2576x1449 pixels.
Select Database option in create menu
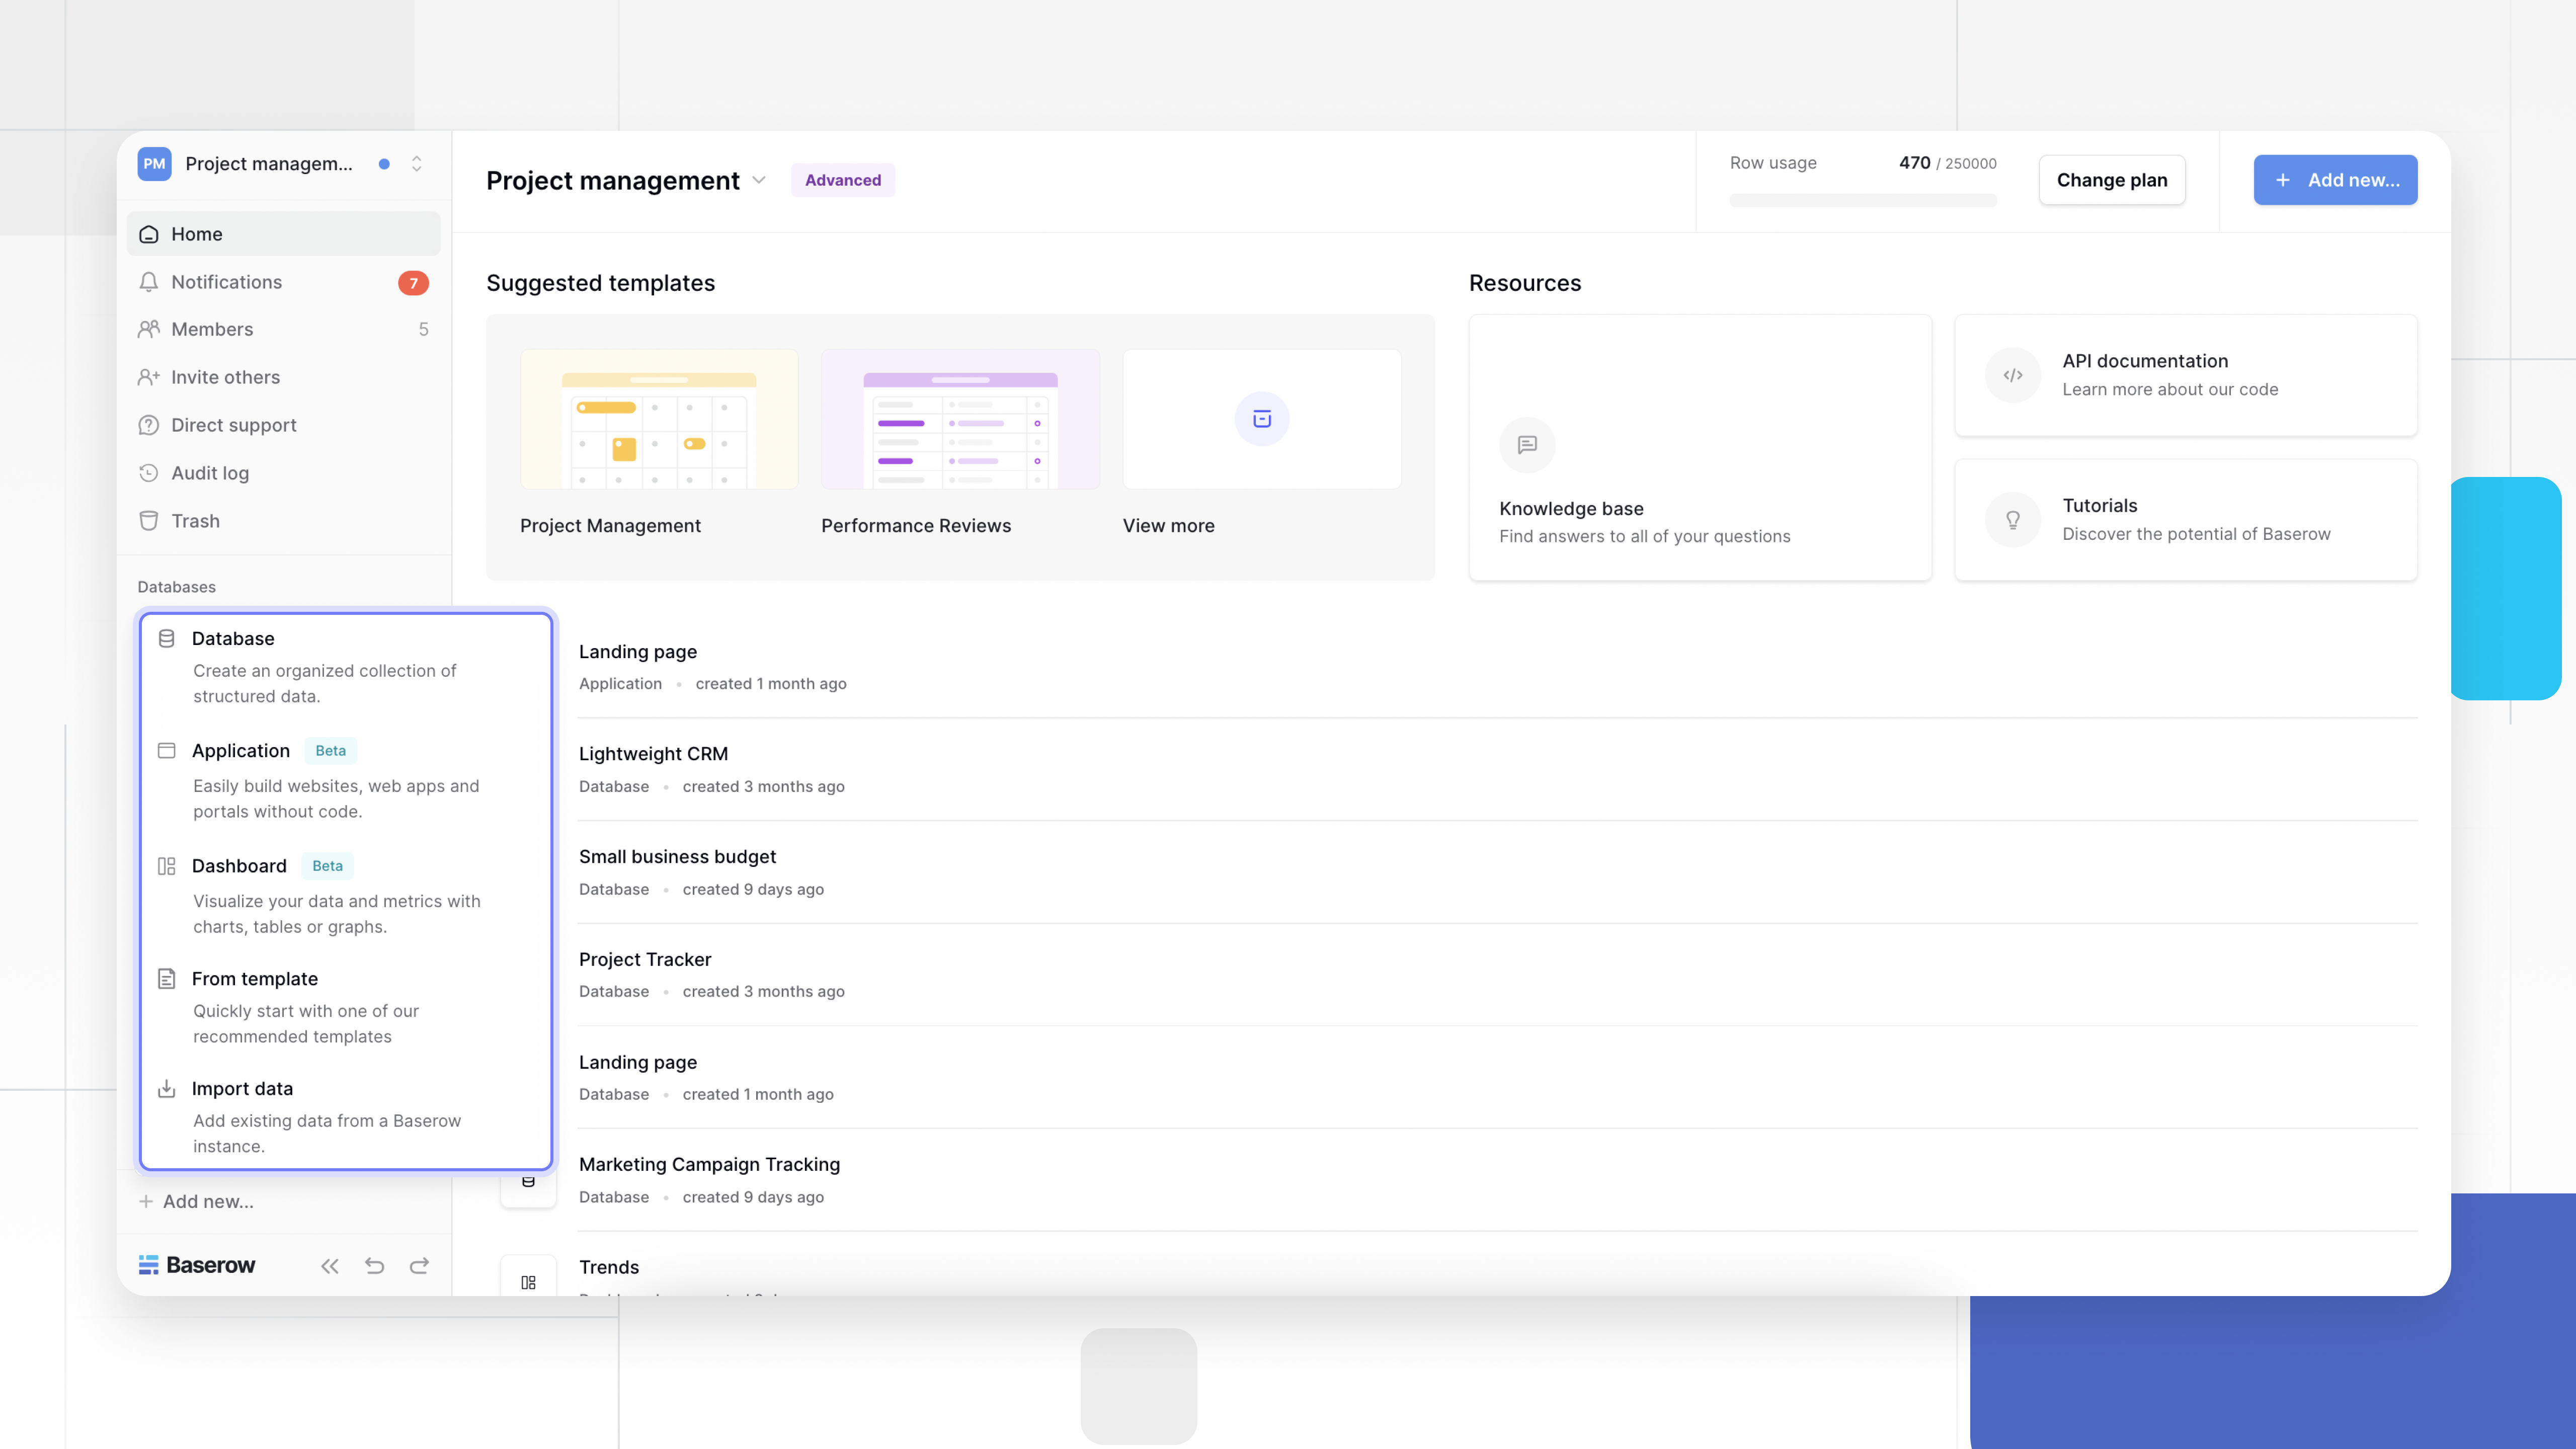pos(233,638)
